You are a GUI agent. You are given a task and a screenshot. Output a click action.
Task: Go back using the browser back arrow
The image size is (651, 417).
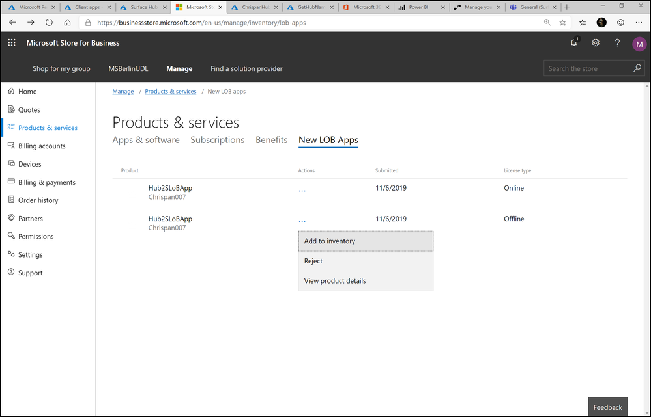coord(12,22)
